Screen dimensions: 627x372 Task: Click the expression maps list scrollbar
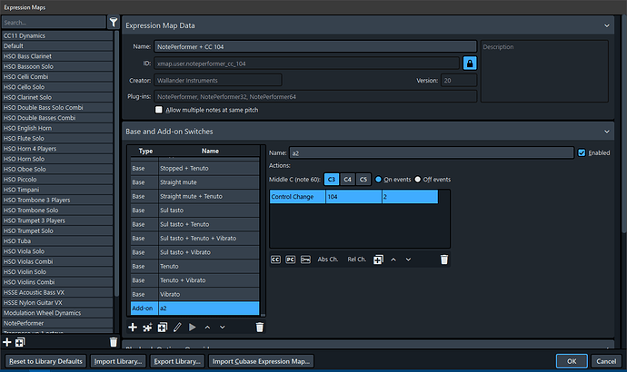pos(116,163)
